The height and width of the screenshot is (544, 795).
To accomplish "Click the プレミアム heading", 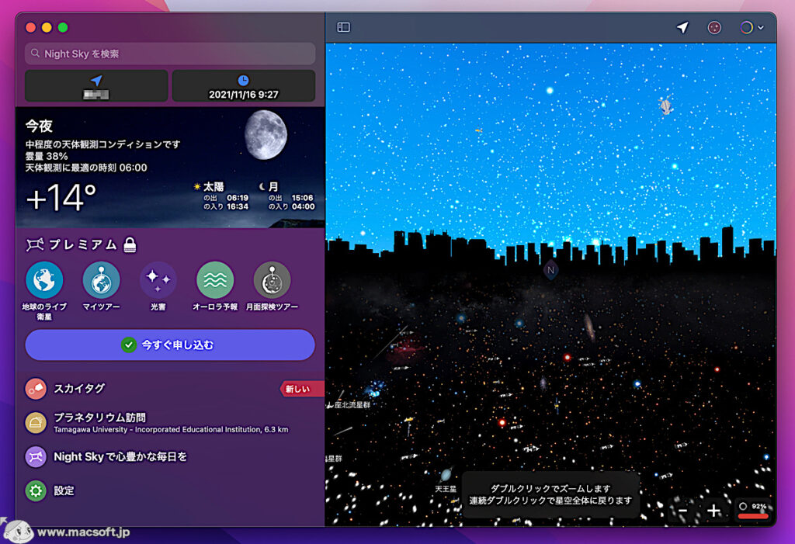I will [82, 245].
